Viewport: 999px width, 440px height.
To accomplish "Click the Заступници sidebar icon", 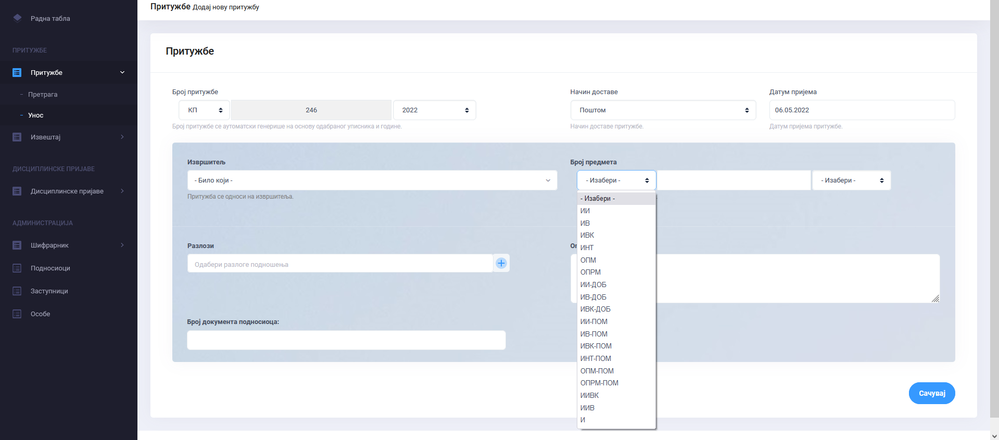I will 17,291.
